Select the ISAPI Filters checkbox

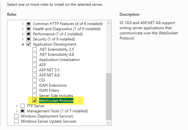[35, 91]
